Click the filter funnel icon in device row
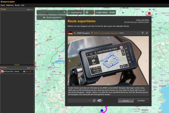The height and width of the screenshot is (113, 169). point(143,33)
